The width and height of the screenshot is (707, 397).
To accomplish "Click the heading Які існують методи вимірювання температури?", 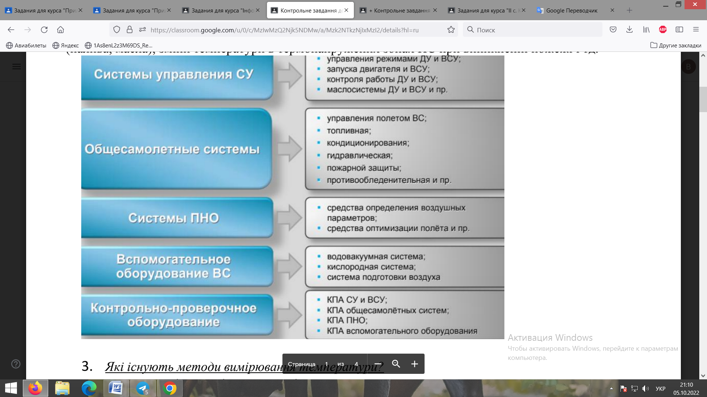I will click(245, 367).
